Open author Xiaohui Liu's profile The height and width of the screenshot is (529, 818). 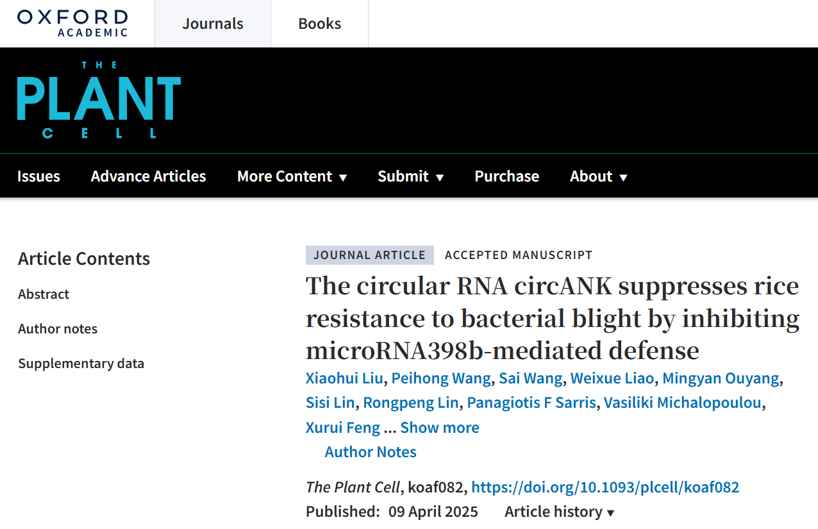344,378
